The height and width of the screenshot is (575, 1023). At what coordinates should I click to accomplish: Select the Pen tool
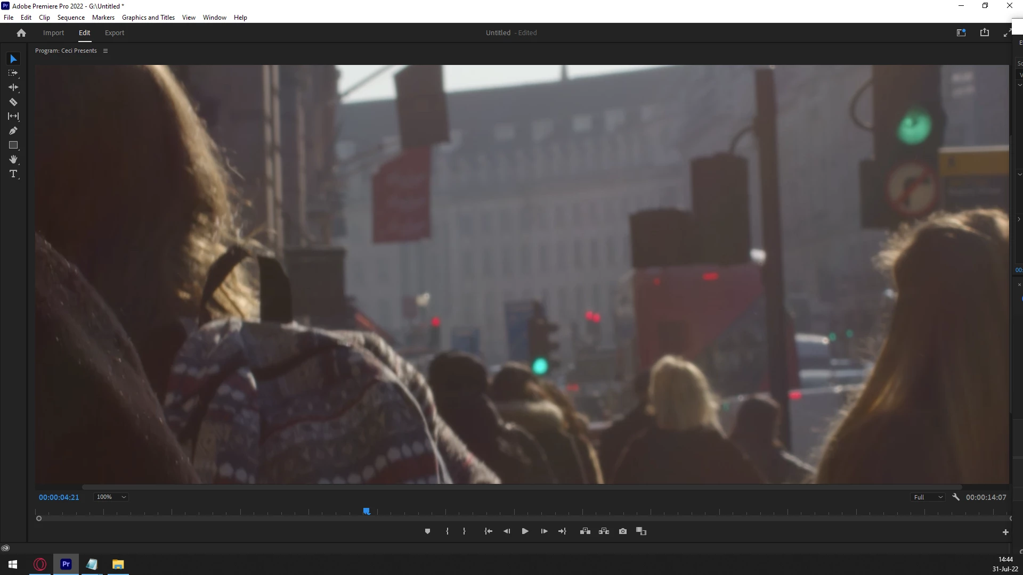pos(13,131)
